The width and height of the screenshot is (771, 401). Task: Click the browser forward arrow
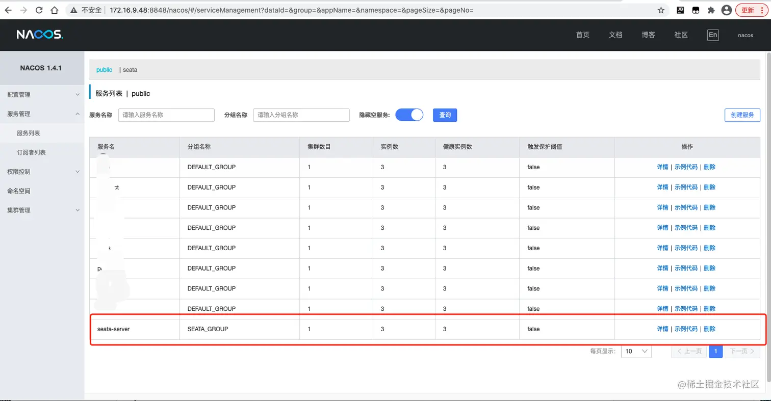click(23, 10)
